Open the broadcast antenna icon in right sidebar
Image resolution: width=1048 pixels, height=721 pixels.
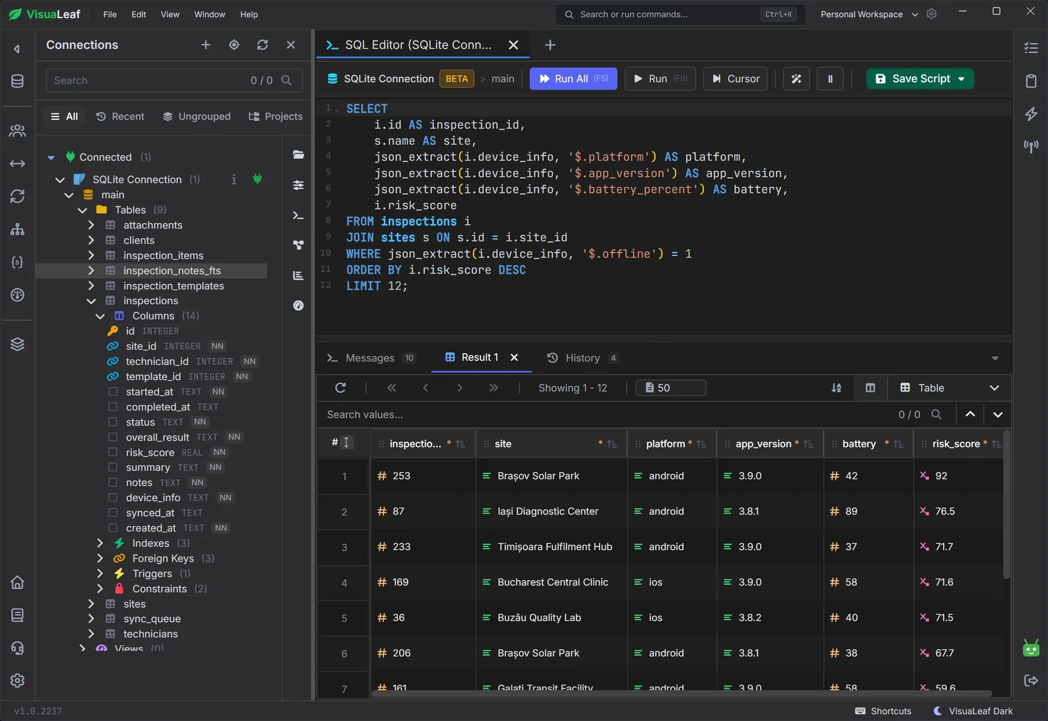(x=1031, y=146)
